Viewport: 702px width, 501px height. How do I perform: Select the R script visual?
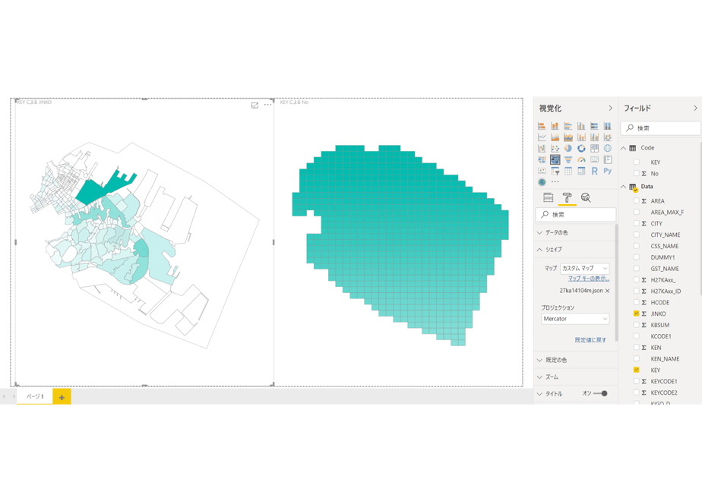click(x=595, y=171)
